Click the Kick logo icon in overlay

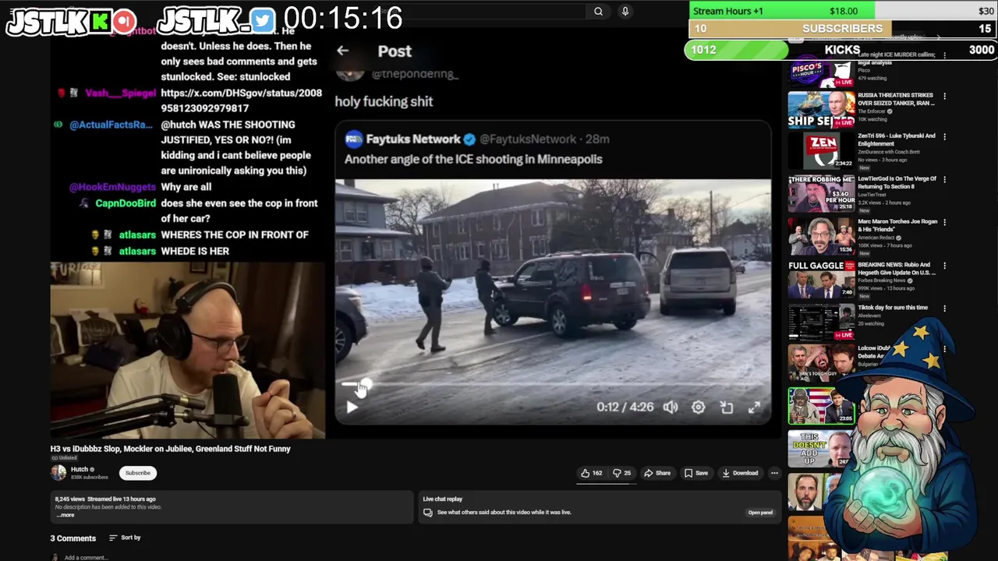click(100, 22)
